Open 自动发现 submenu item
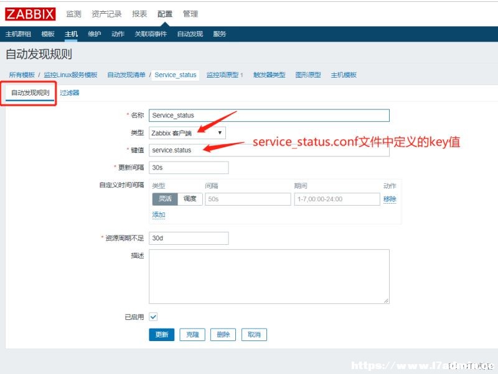This screenshot has width=498, height=374. (190, 34)
